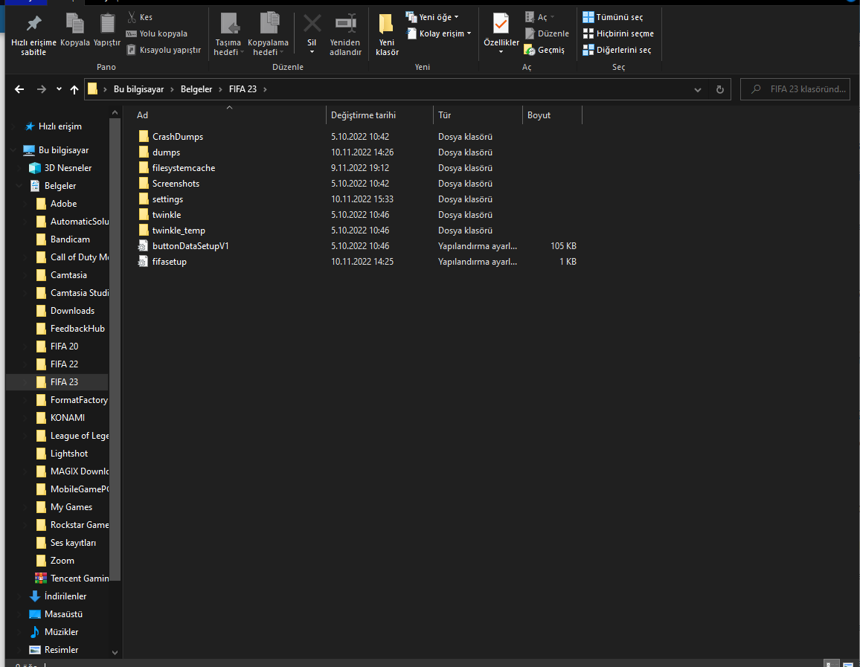
Task: Select the twinkle_temp folder
Action: pyautogui.click(x=179, y=231)
